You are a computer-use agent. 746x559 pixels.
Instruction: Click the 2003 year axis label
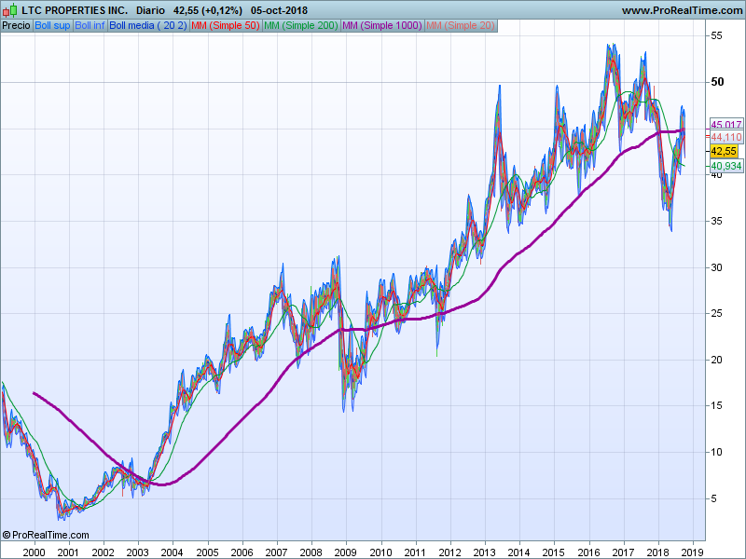(x=137, y=552)
